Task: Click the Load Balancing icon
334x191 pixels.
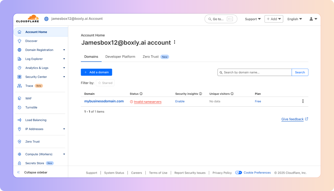Action: [x=19, y=120]
